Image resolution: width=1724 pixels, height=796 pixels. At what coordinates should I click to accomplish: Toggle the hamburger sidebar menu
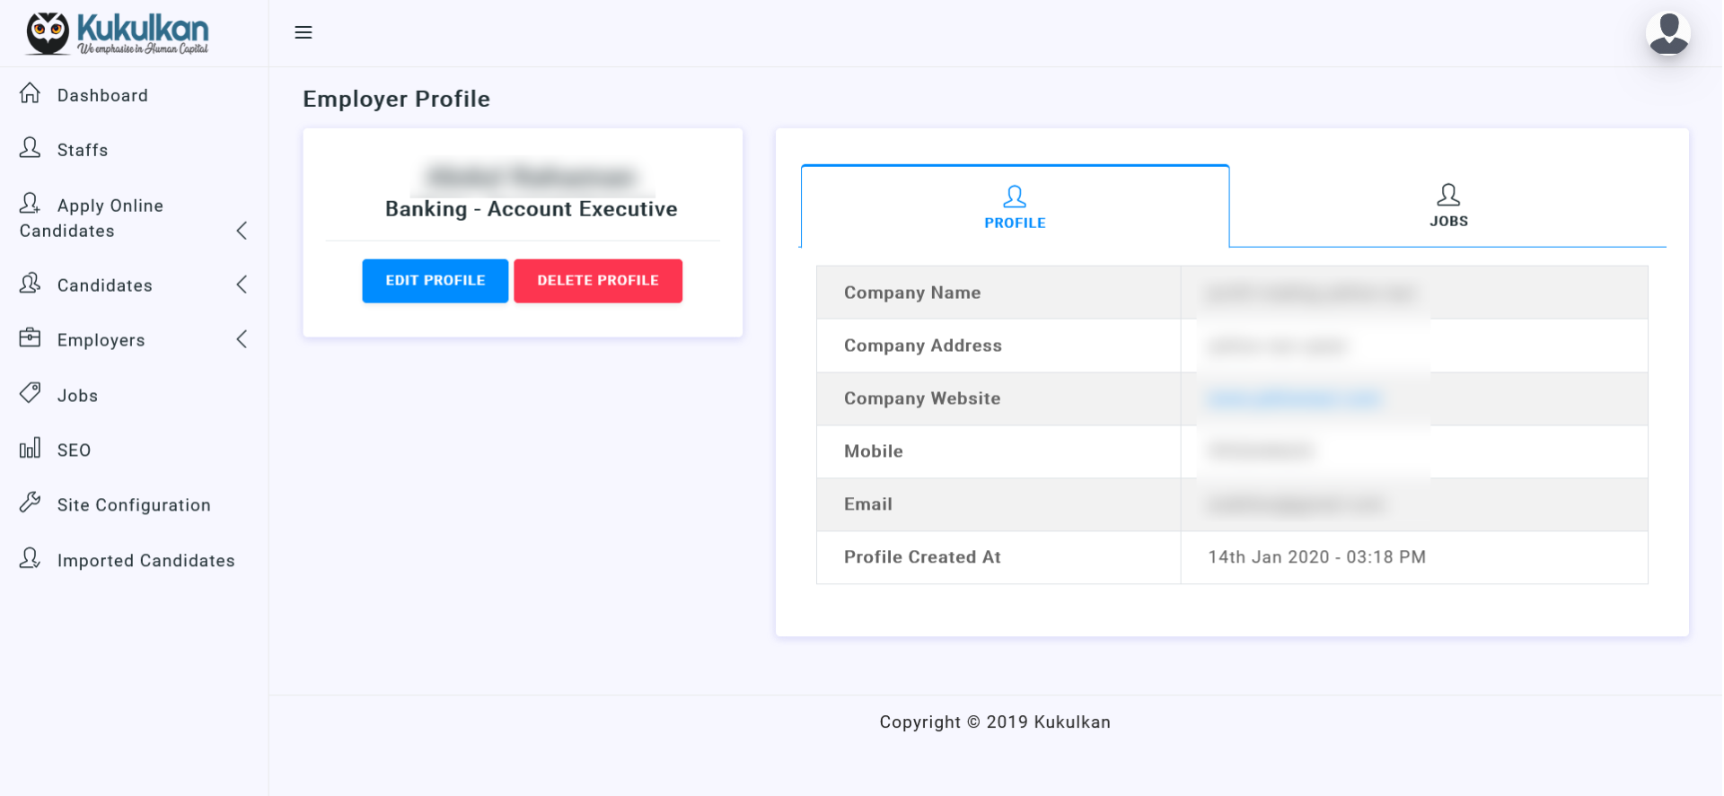303,32
